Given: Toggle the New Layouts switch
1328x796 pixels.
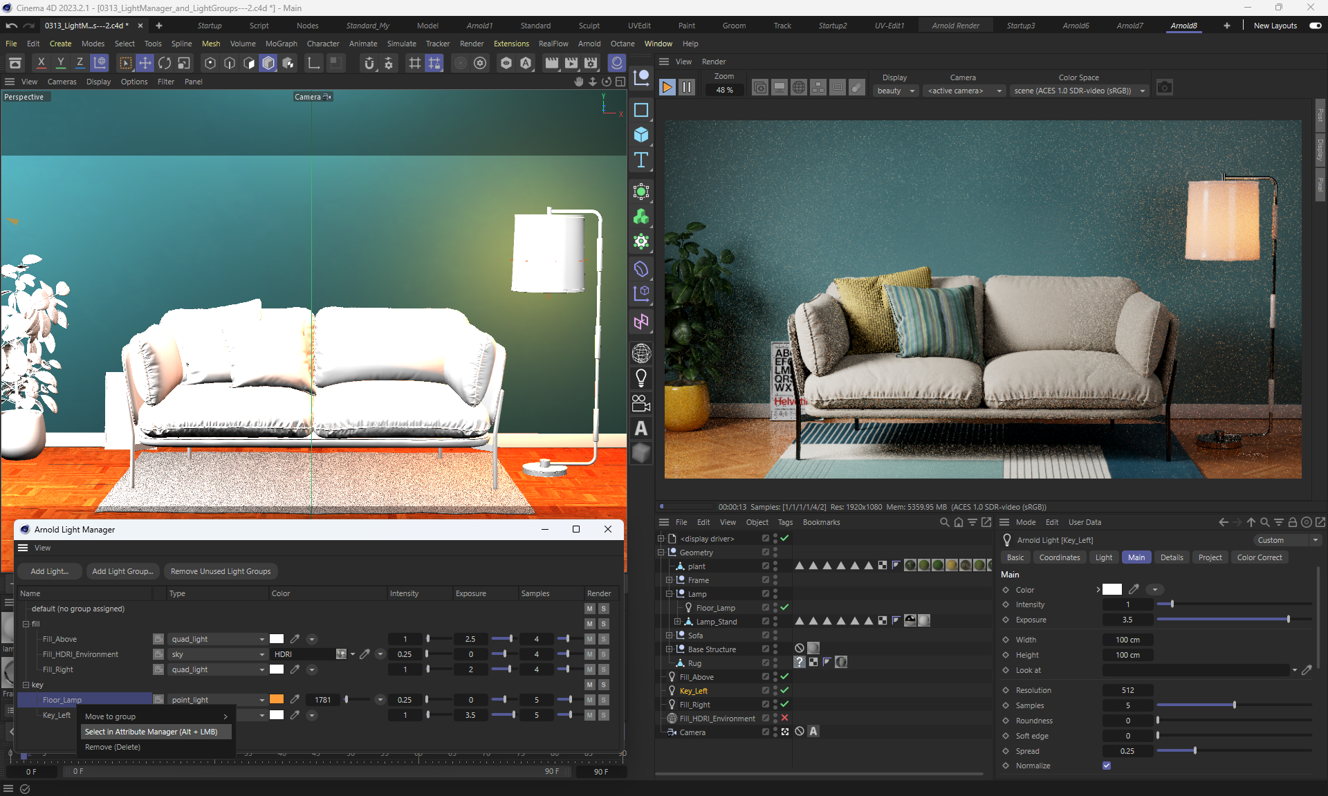Looking at the screenshot, I should (x=1315, y=26).
